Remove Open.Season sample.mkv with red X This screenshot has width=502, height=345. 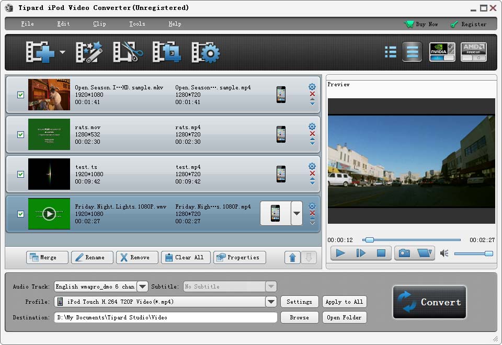(x=312, y=94)
